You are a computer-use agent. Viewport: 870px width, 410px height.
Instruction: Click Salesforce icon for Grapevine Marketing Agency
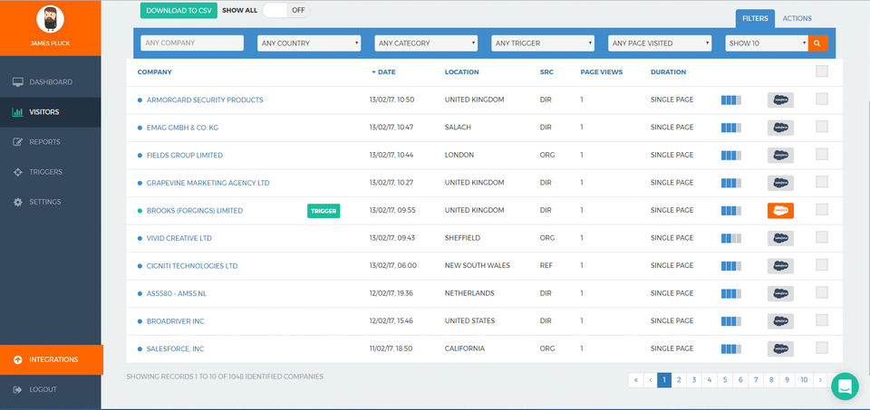(x=780, y=183)
